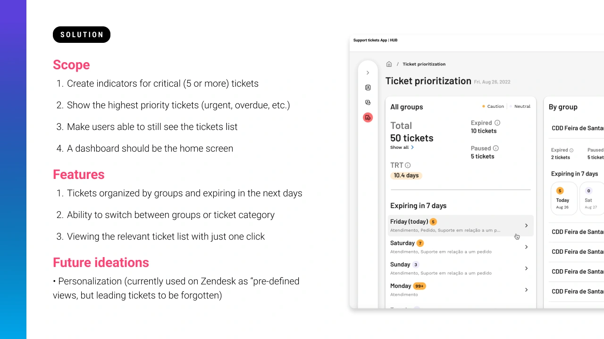Select the red ticket prioritization sidebar icon
The height and width of the screenshot is (339, 604).
coord(368,117)
